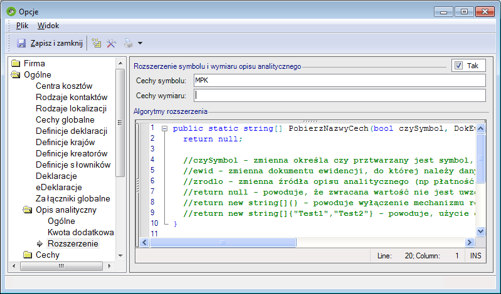Viewport: 501px width, 294px height.
Task: Click the Cechy wymiaru input field
Action: point(340,95)
